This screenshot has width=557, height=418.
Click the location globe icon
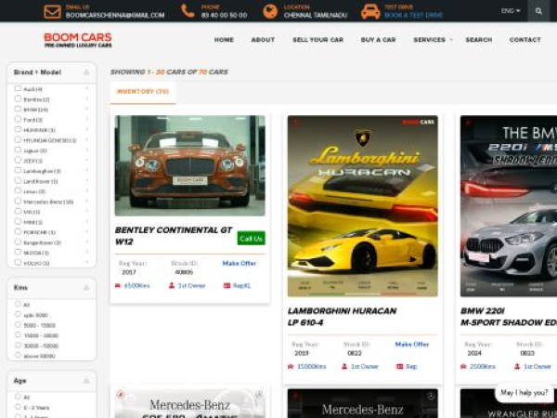270,11
